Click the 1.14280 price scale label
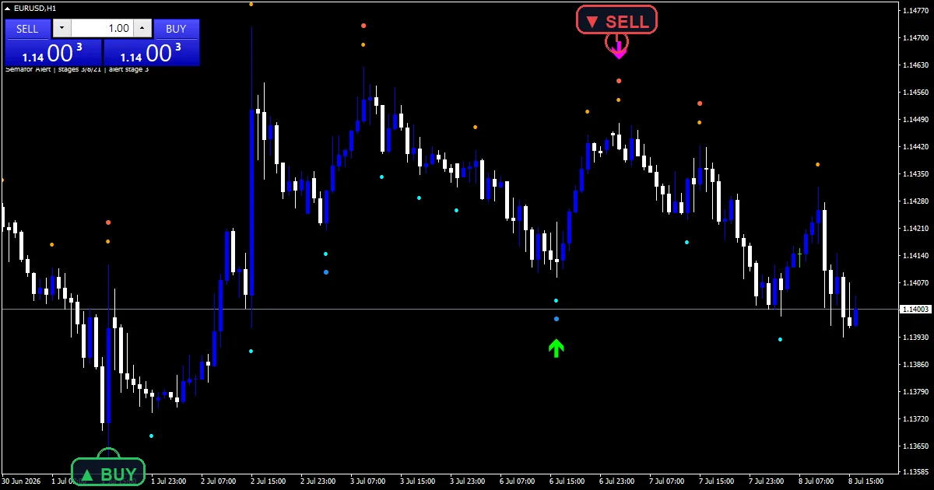Viewport: 934px width, 490px height. pos(915,201)
